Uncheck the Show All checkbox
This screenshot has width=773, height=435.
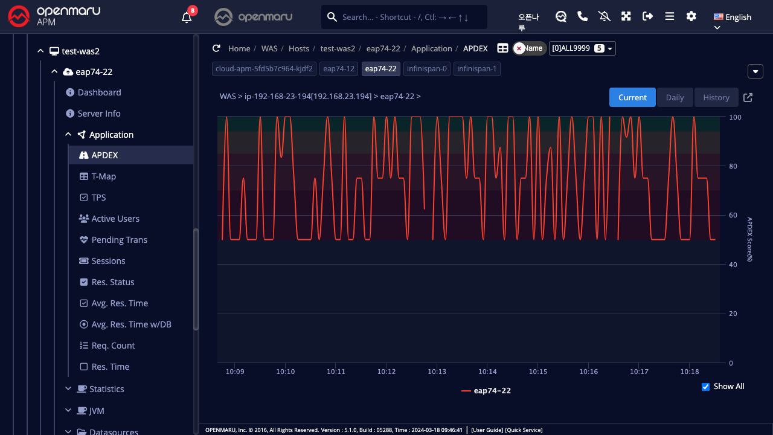click(x=705, y=387)
